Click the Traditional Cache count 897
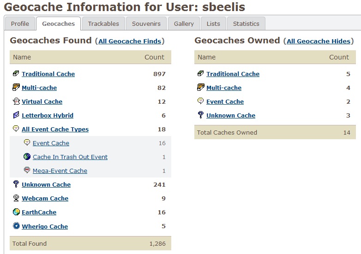The image size is (361, 254). pos(159,74)
